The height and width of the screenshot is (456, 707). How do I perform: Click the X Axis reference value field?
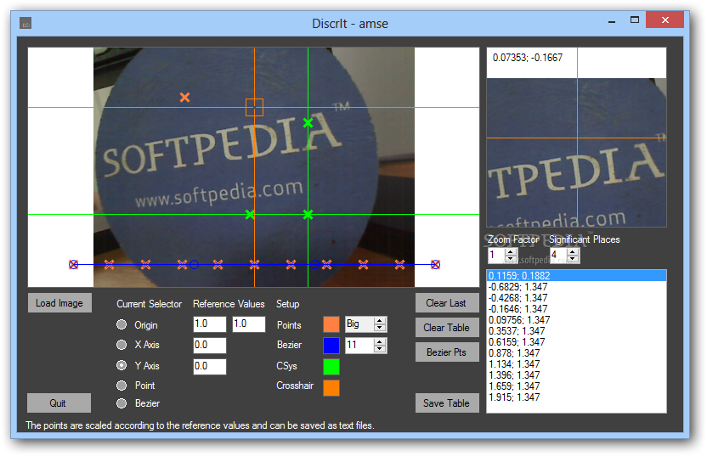pyautogui.click(x=210, y=345)
